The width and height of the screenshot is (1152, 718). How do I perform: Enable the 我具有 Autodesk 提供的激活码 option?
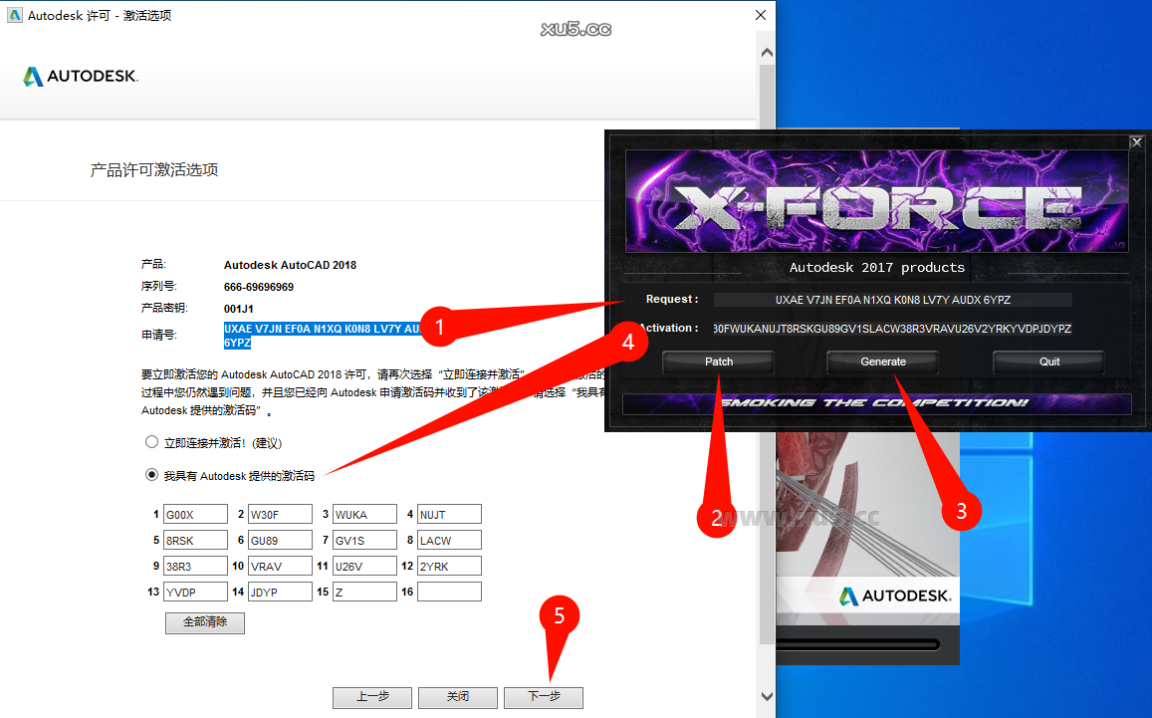pos(151,475)
